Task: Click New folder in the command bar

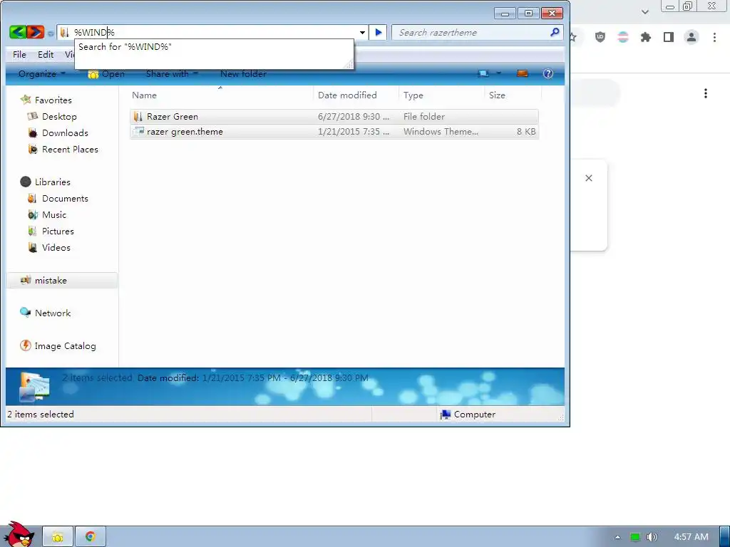Action: [244, 73]
